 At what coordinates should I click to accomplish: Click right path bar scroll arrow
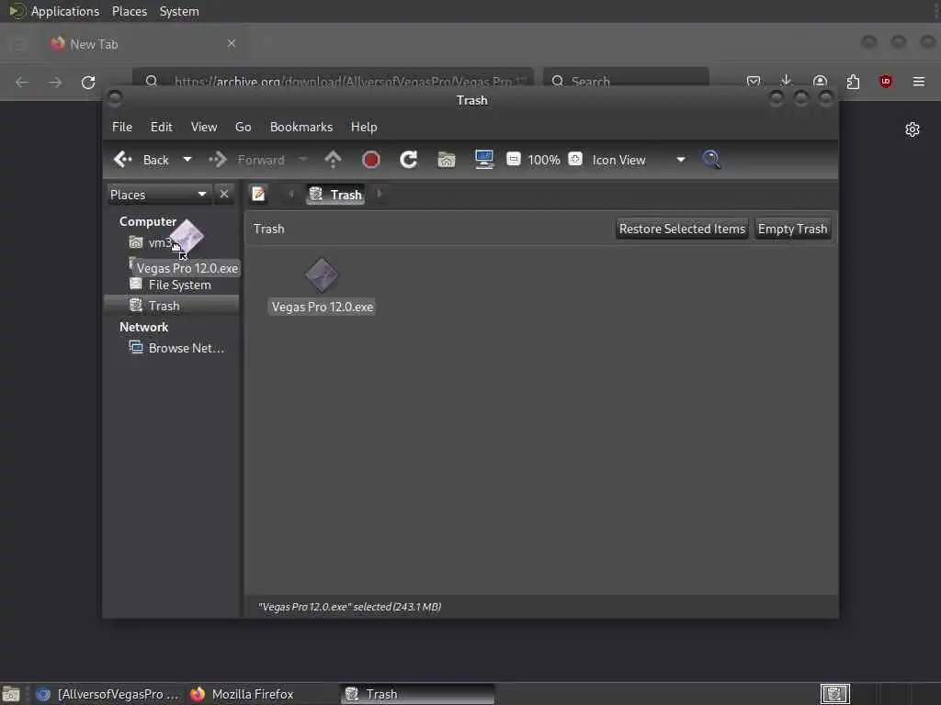(x=380, y=195)
